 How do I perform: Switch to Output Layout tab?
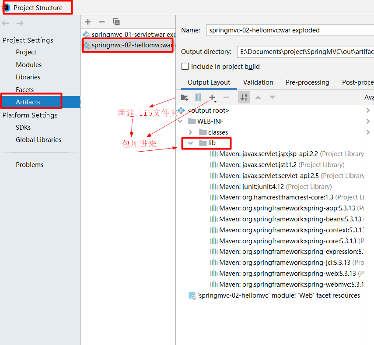[209, 82]
